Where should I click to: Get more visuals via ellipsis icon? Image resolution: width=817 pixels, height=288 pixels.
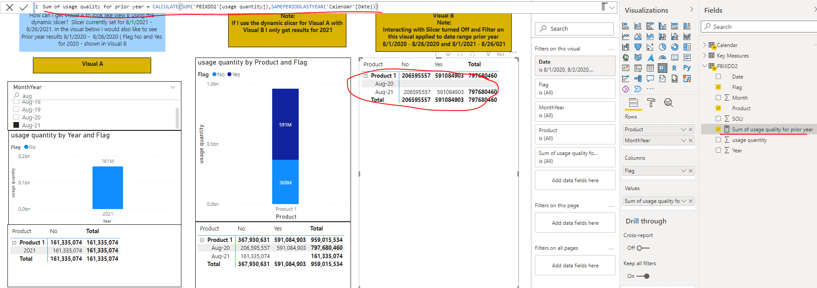click(x=650, y=89)
